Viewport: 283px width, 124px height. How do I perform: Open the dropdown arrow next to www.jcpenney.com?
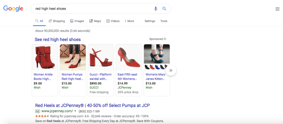coord(75,111)
